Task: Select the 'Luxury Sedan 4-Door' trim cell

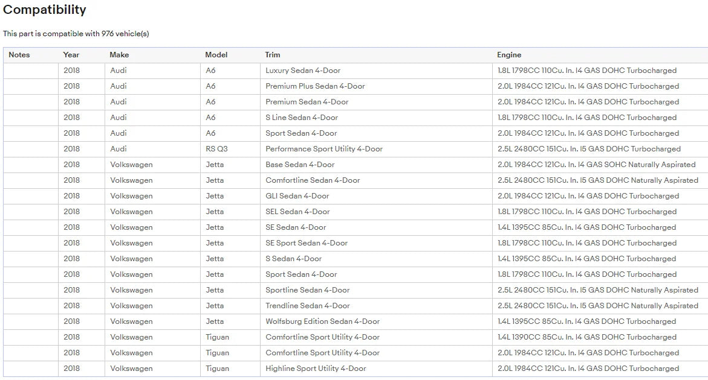Action: click(376, 71)
